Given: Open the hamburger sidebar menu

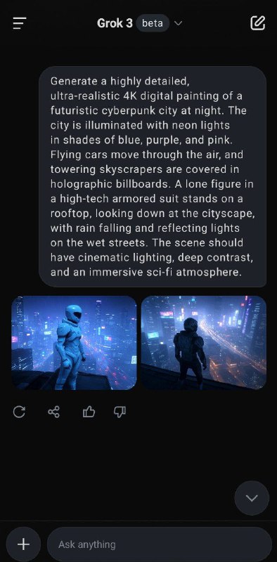Looking at the screenshot, I should tap(20, 24).
